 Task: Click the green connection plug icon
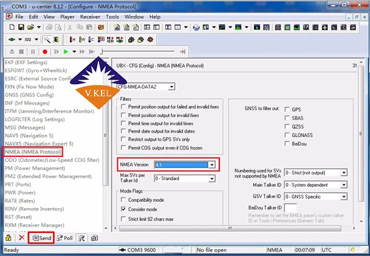point(12,39)
